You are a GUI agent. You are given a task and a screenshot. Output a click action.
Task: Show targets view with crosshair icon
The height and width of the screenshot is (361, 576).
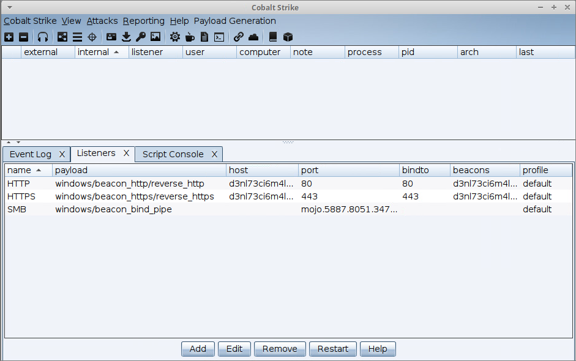[x=92, y=37]
